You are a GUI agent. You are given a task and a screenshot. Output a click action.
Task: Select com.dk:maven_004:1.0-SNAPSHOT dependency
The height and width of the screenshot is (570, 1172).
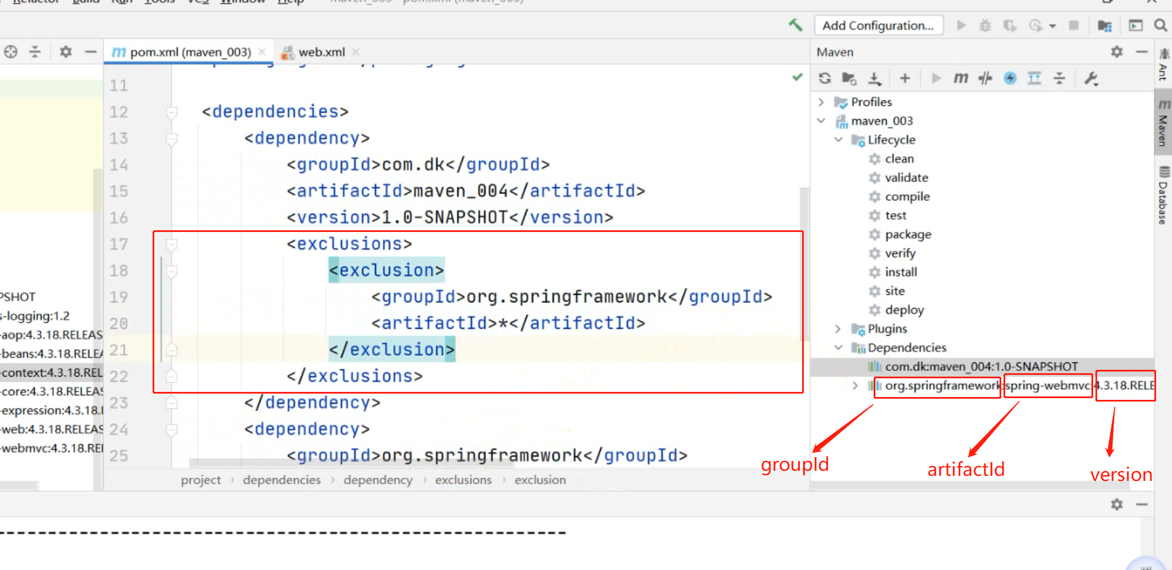click(981, 367)
